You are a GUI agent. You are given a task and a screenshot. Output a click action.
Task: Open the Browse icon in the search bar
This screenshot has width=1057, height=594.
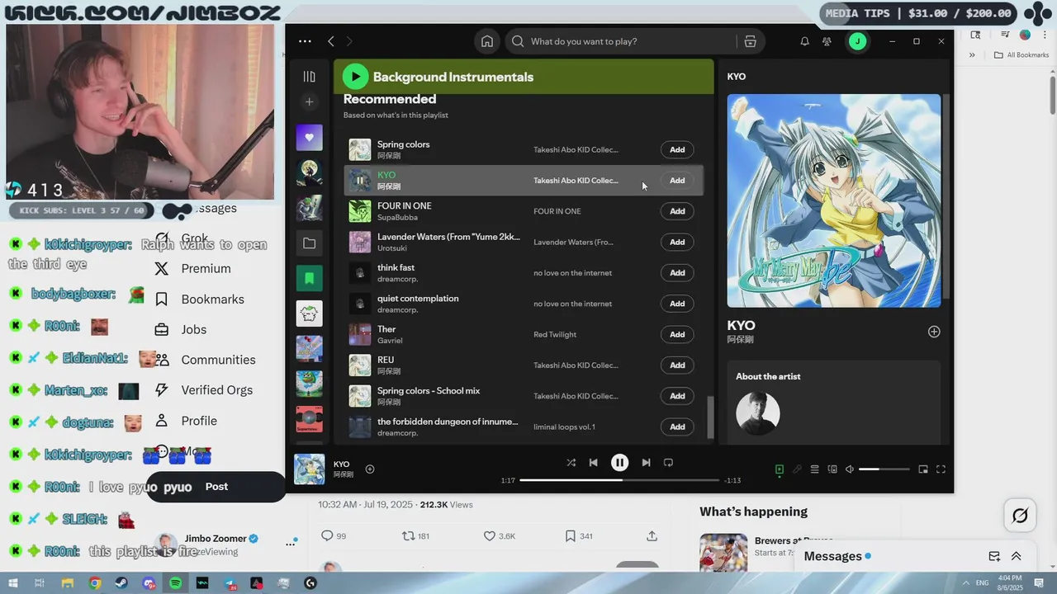pyautogui.click(x=750, y=41)
